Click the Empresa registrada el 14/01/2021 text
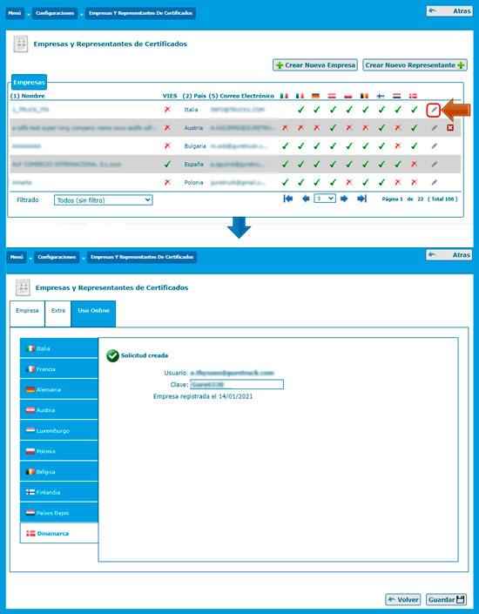Screen dimensions: 479x614 tap(203, 396)
